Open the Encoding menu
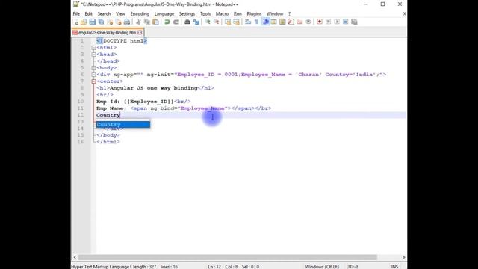 coord(140,14)
